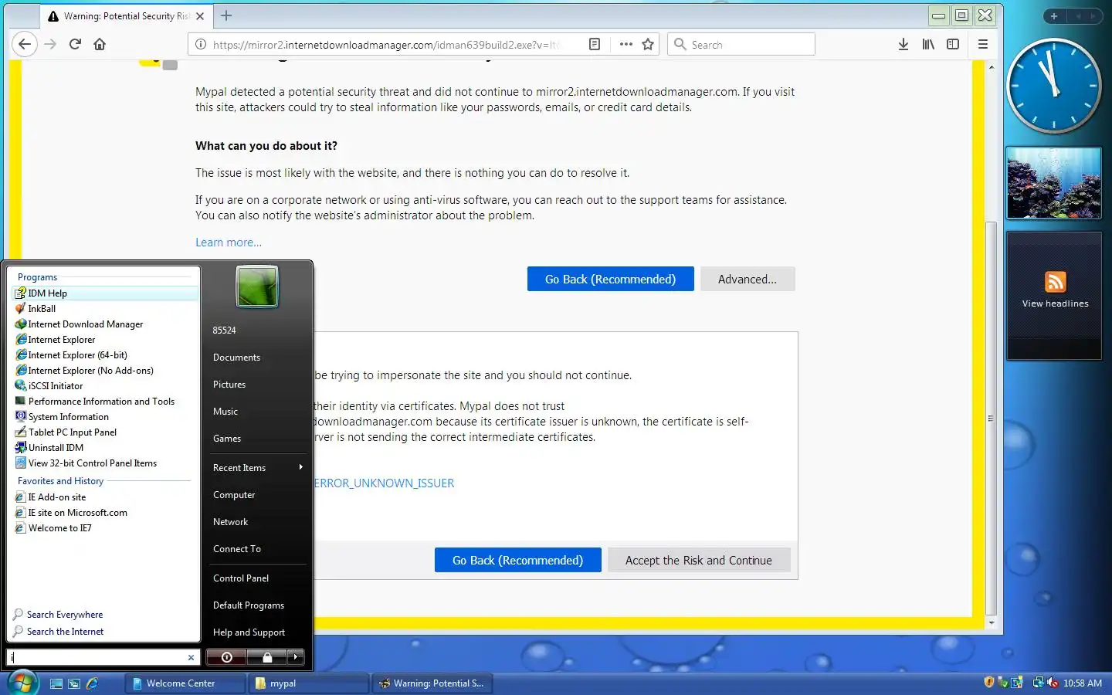Go to the browser Home page
The image size is (1112, 695).
point(100,44)
